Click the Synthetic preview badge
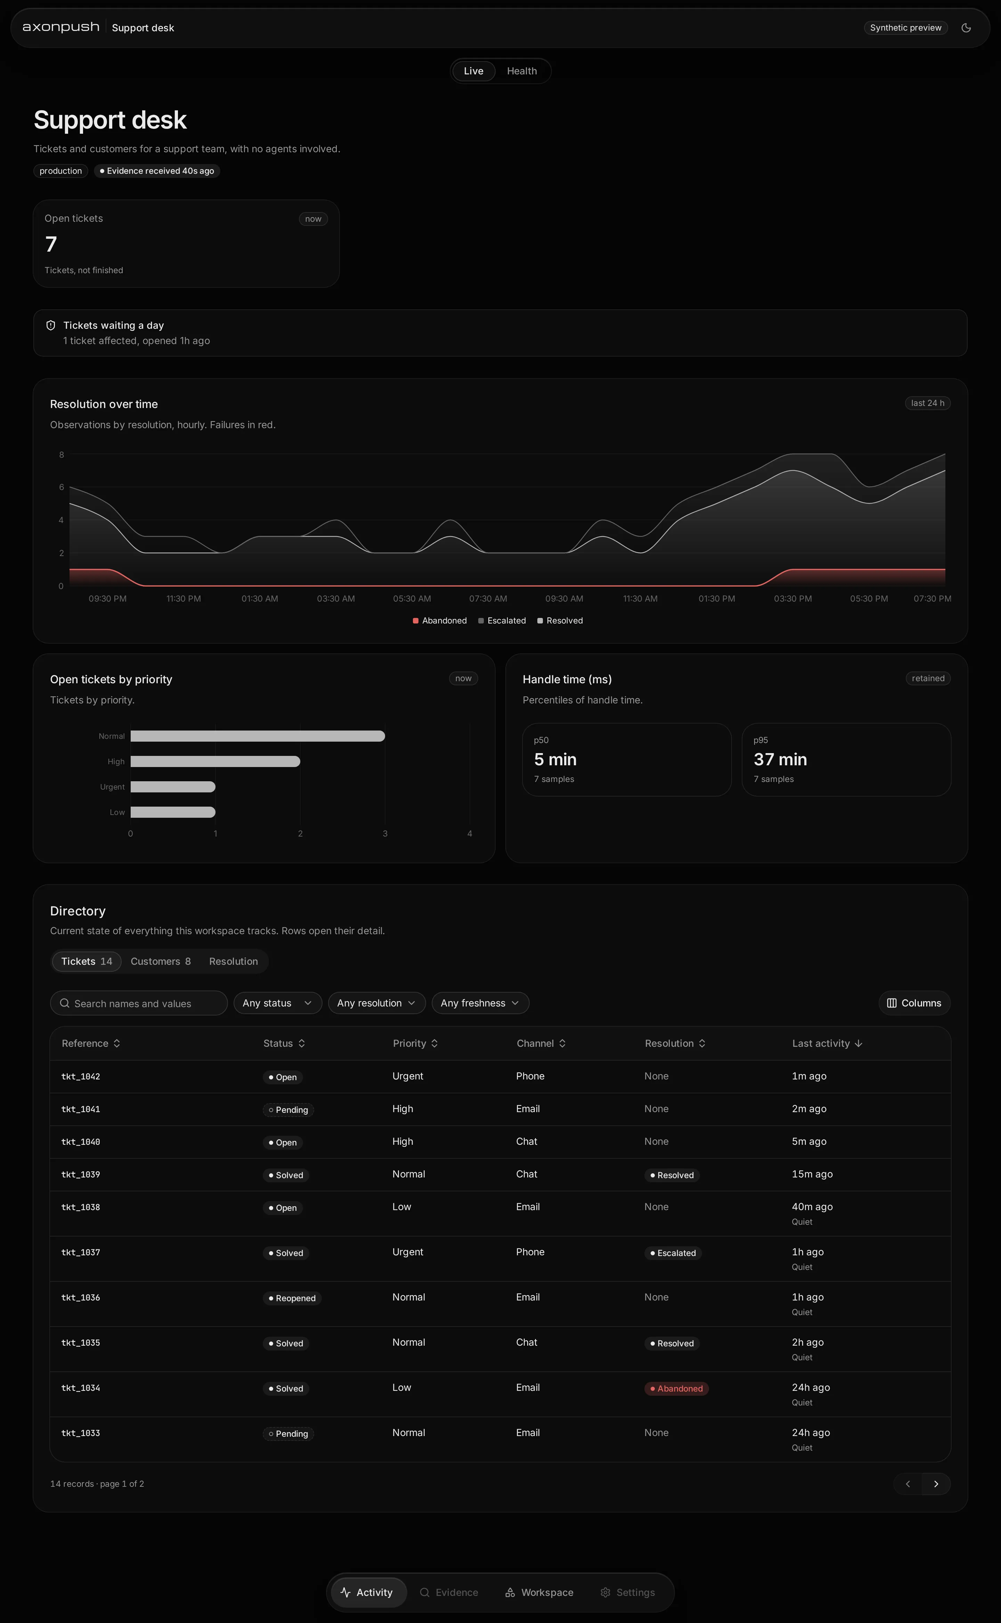 coord(906,28)
